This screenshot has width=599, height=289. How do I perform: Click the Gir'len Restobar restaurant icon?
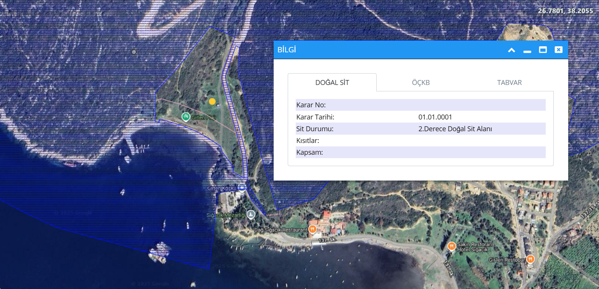click(531, 259)
